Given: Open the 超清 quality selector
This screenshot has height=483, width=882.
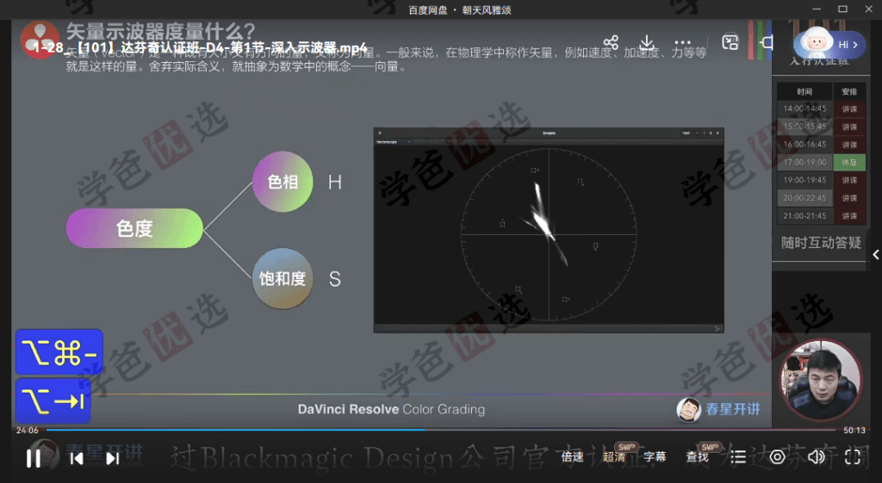Looking at the screenshot, I should 613,457.
